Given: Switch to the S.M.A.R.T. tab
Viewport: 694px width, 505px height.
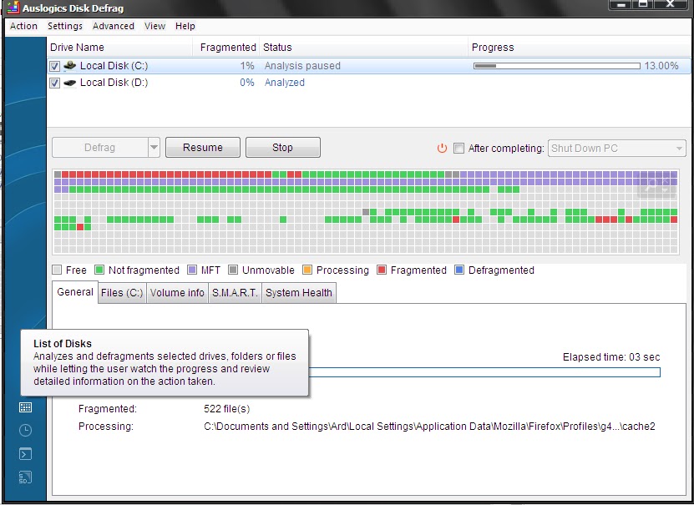Looking at the screenshot, I should (235, 293).
